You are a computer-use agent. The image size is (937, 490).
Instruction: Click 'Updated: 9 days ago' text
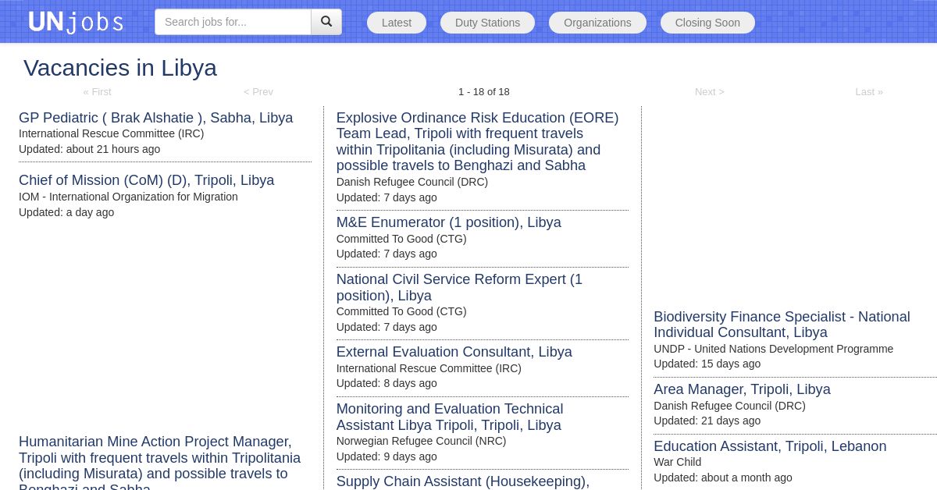click(387, 456)
